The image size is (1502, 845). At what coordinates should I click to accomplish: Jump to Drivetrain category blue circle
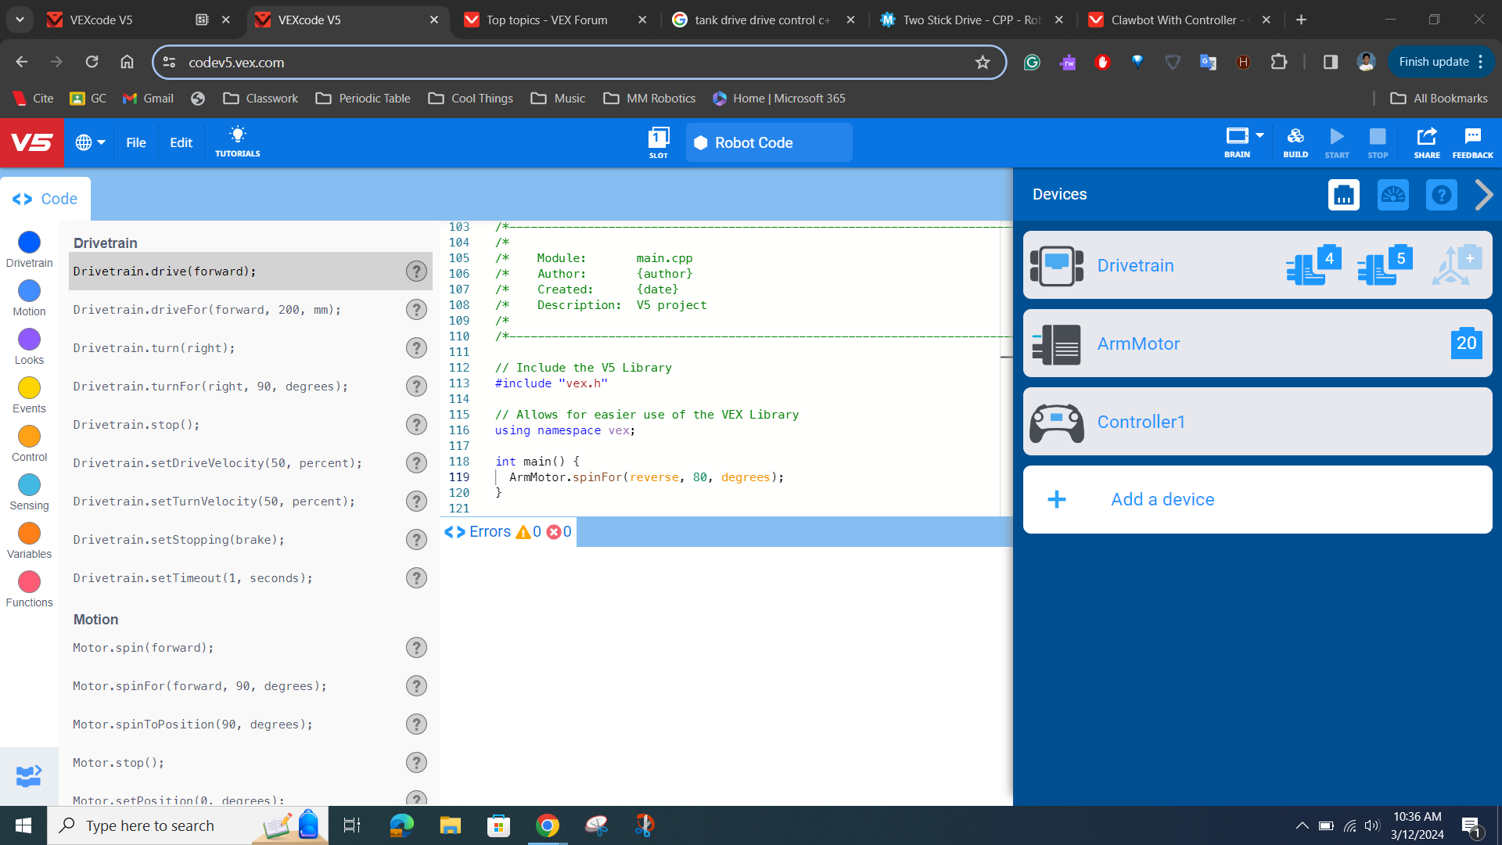(x=29, y=243)
